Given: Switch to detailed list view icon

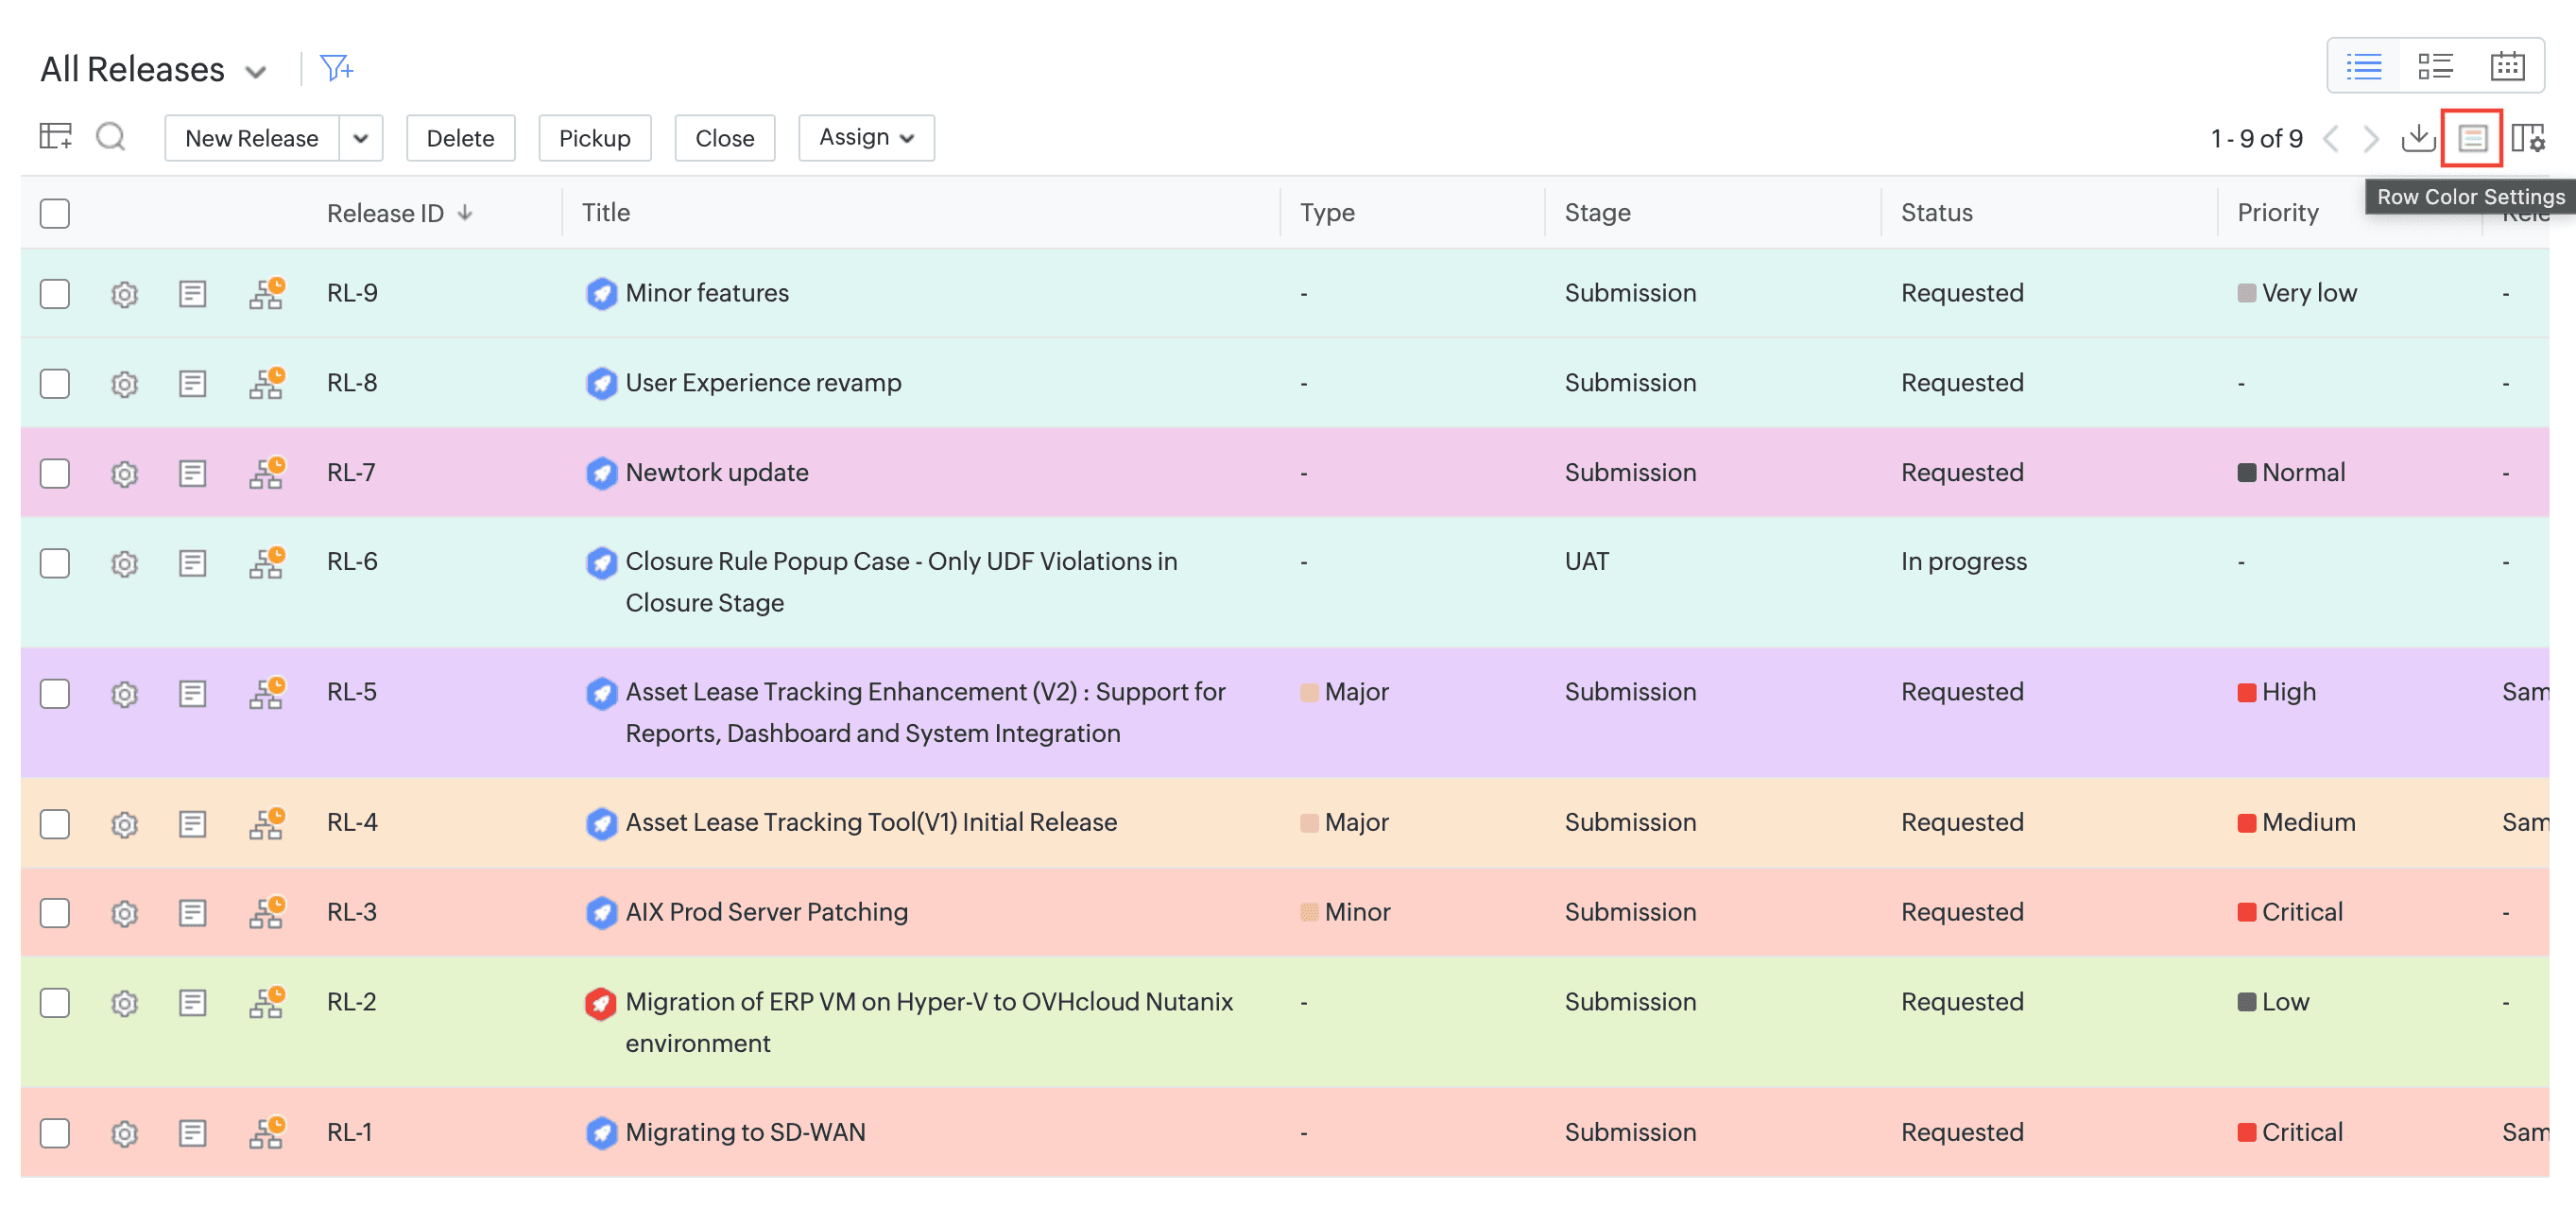Looking at the screenshot, I should click(x=2434, y=67).
